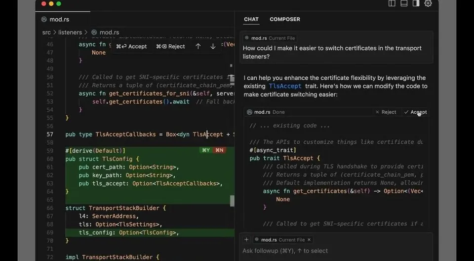Click '#[async_trait]' in chat code
This screenshot has width=474, height=261.
(x=273, y=150)
